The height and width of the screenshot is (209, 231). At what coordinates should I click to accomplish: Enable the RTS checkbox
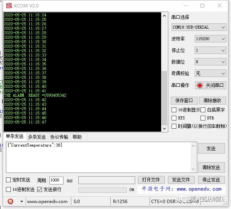(174, 118)
